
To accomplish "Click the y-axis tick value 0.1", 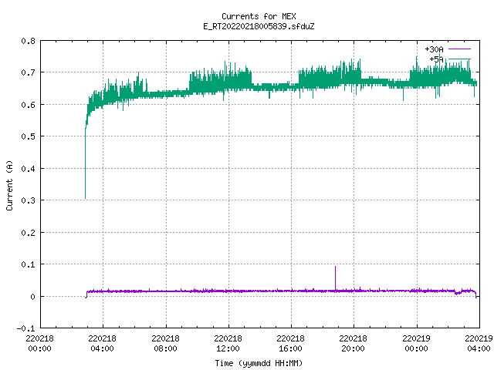I will [28, 264].
